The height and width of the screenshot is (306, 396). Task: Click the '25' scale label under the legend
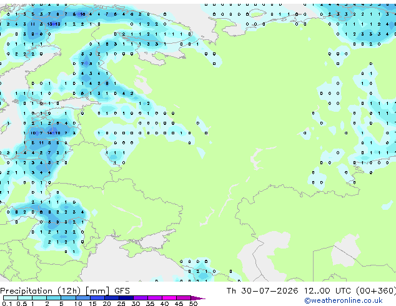(121, 304)
